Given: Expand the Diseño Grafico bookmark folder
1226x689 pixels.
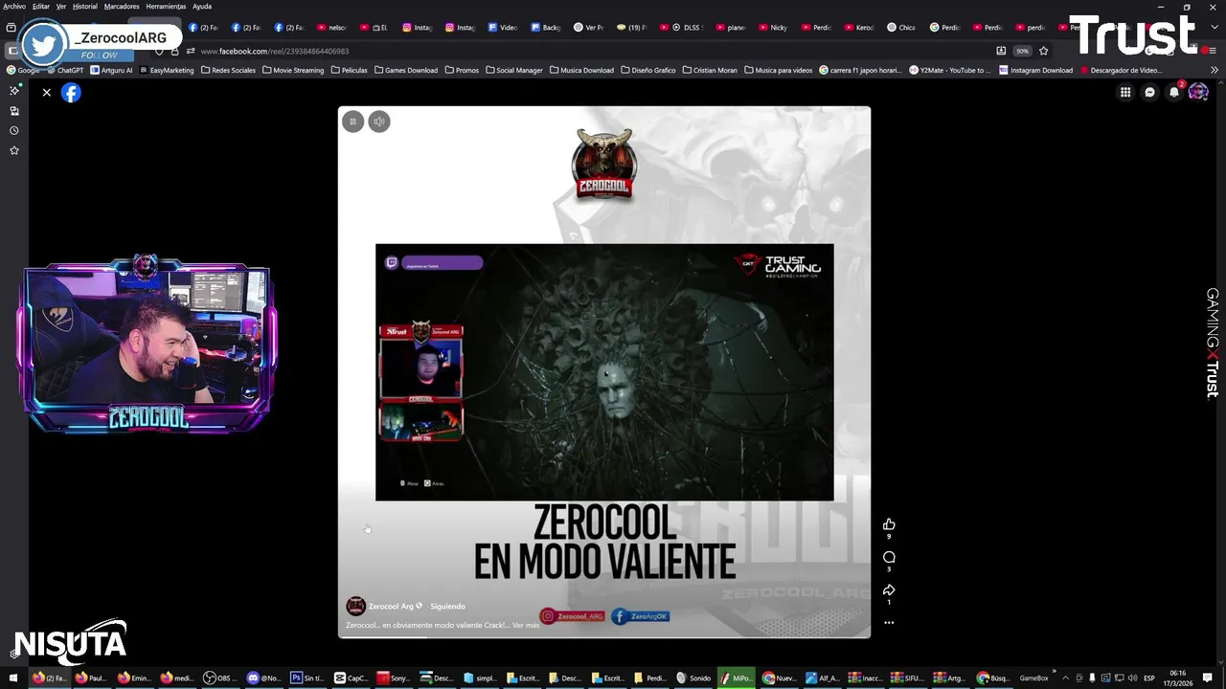Looking at the screenshot, I should (648, 70).
